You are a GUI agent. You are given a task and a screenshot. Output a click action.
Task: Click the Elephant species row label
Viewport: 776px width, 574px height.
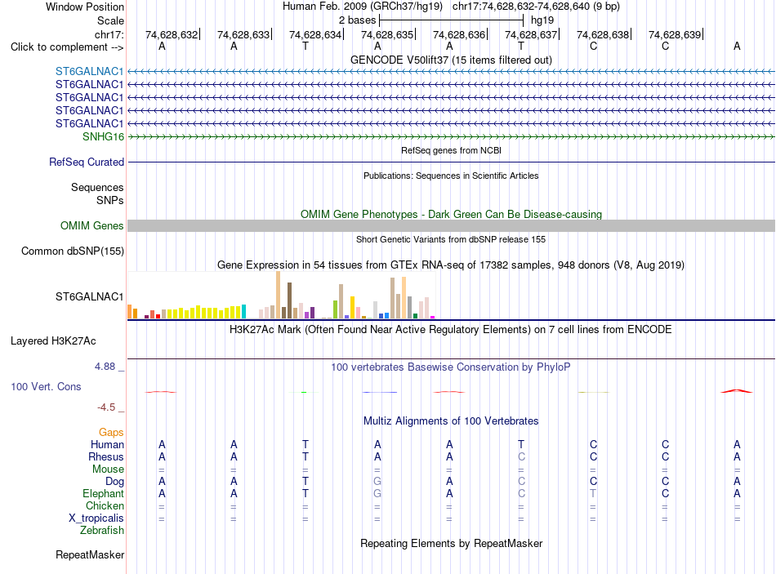[103, 493]
